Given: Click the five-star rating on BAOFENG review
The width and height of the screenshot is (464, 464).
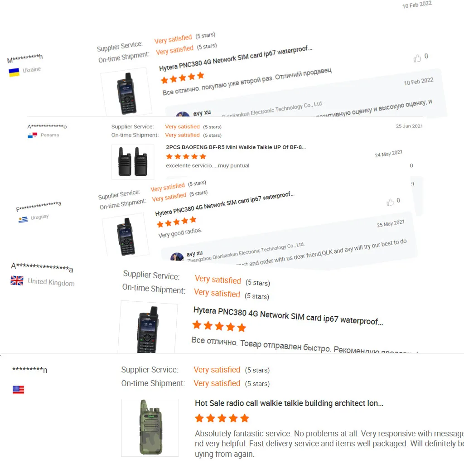Looking at the screenshot, I should tap(186, 156).
